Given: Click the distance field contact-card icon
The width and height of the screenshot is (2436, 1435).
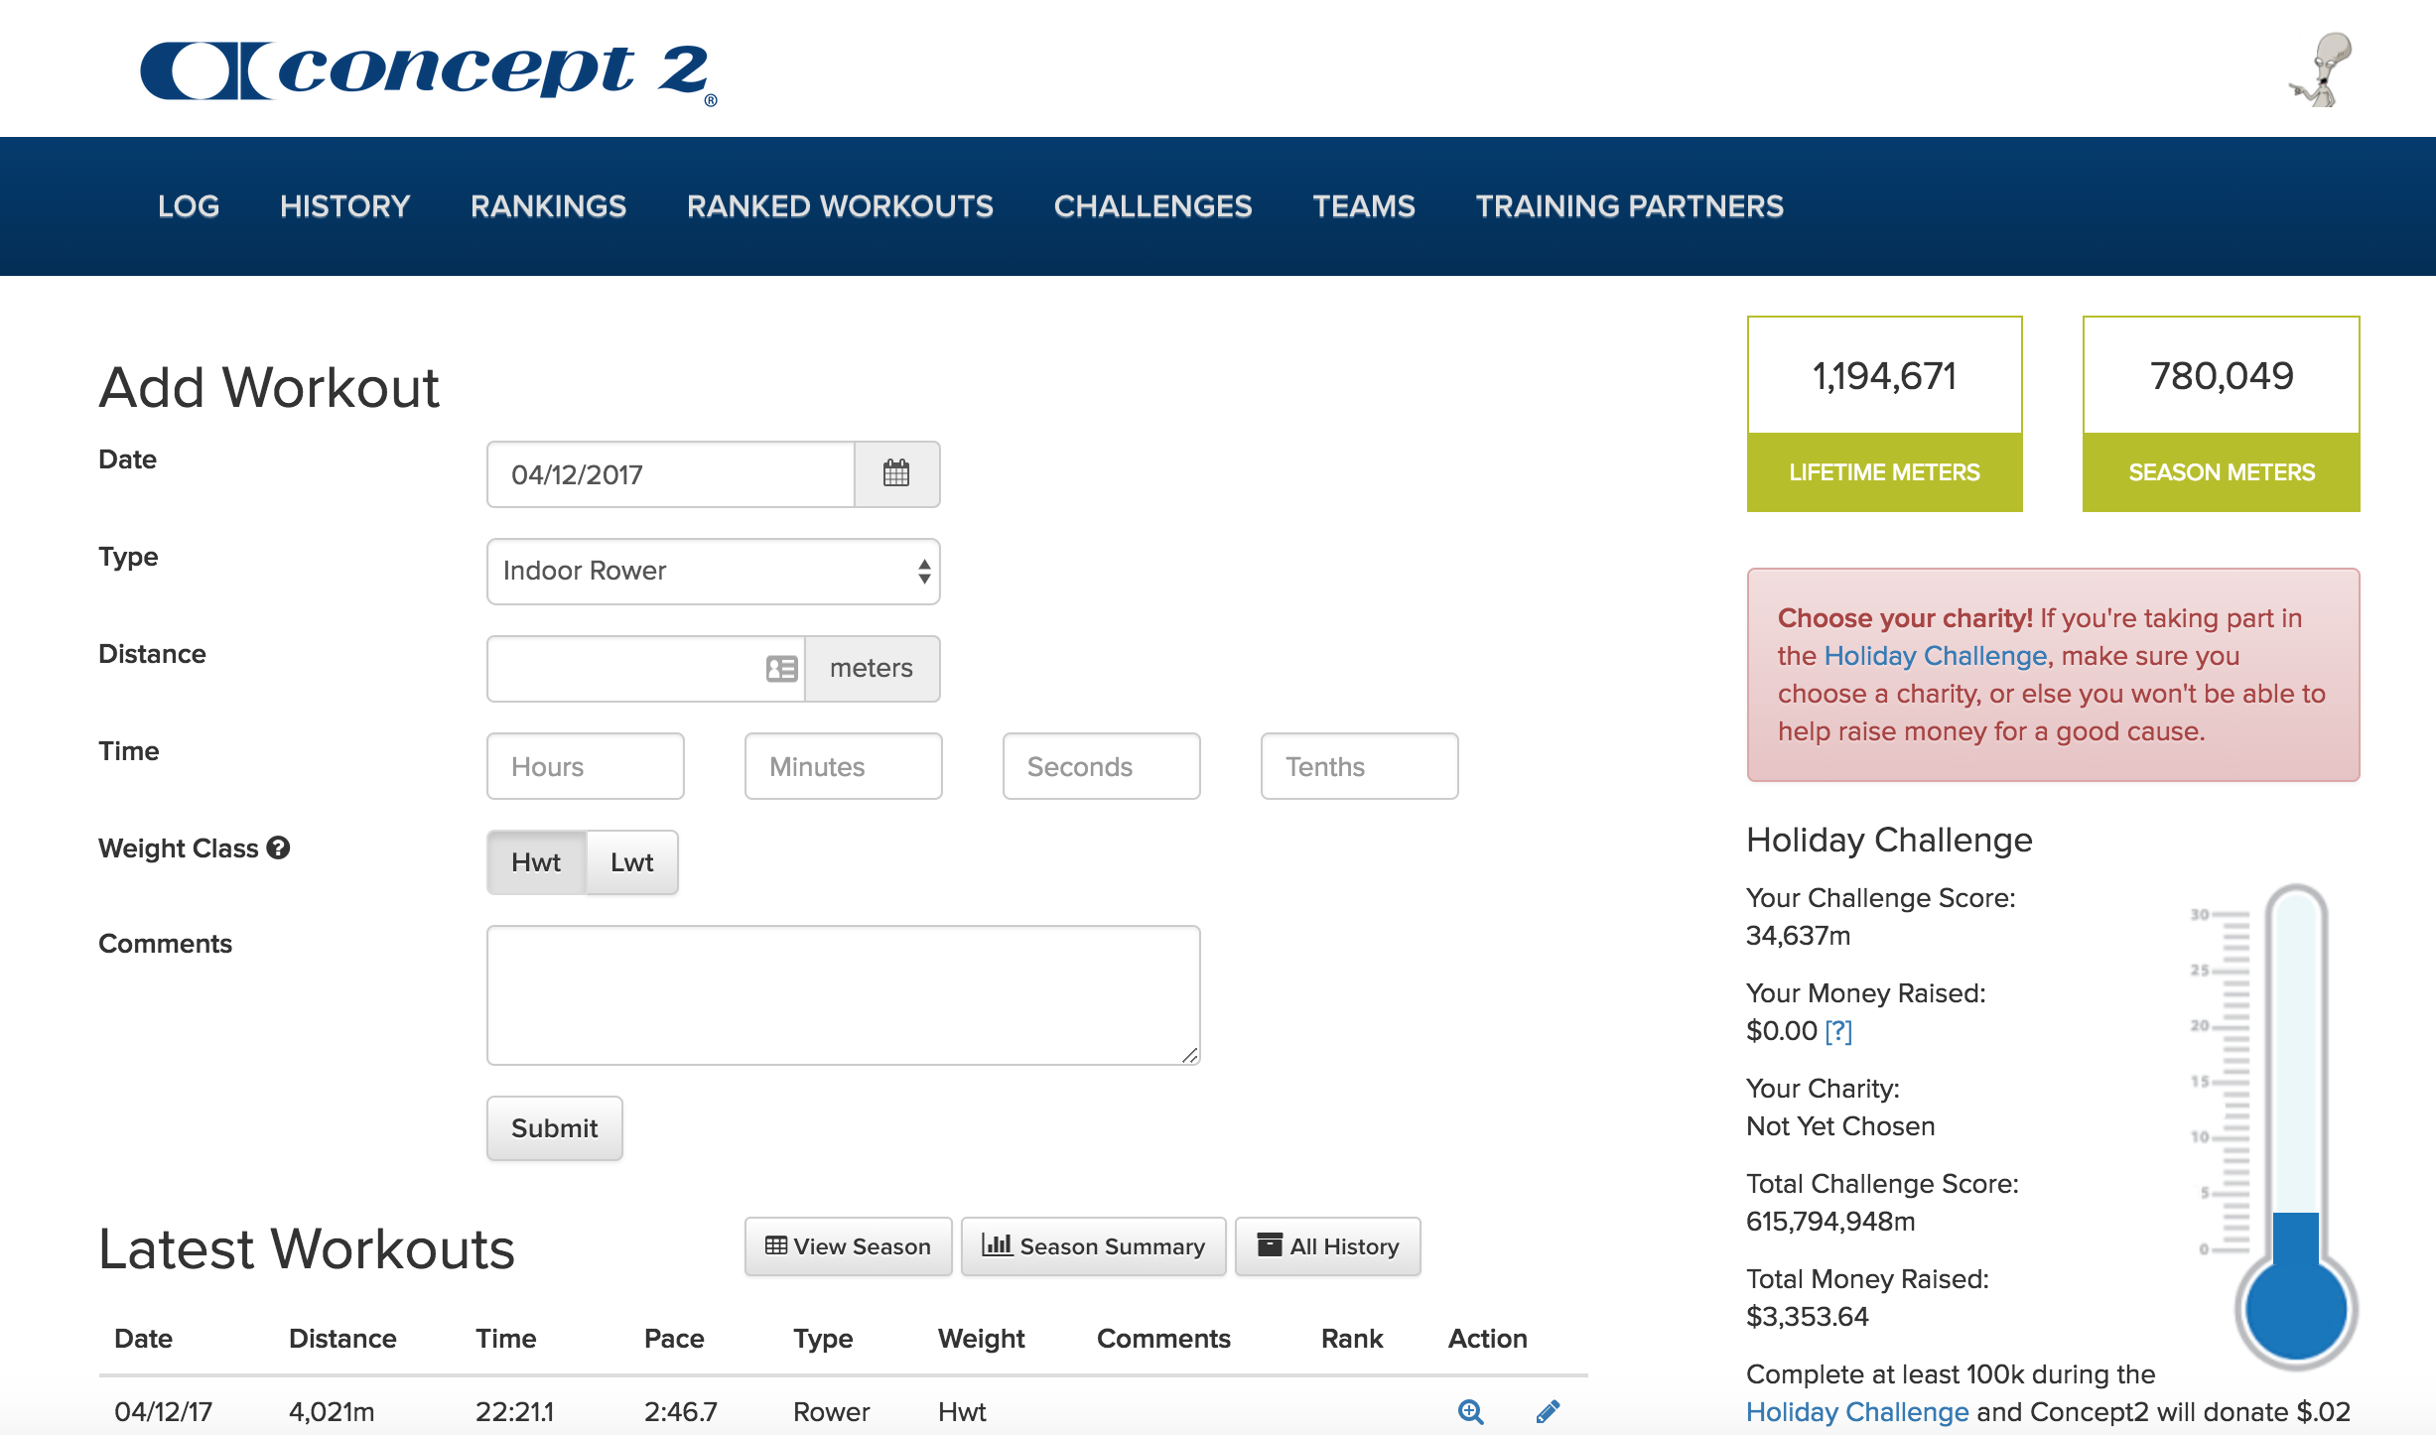Looking at the screenshot, I should pos(781,669).
